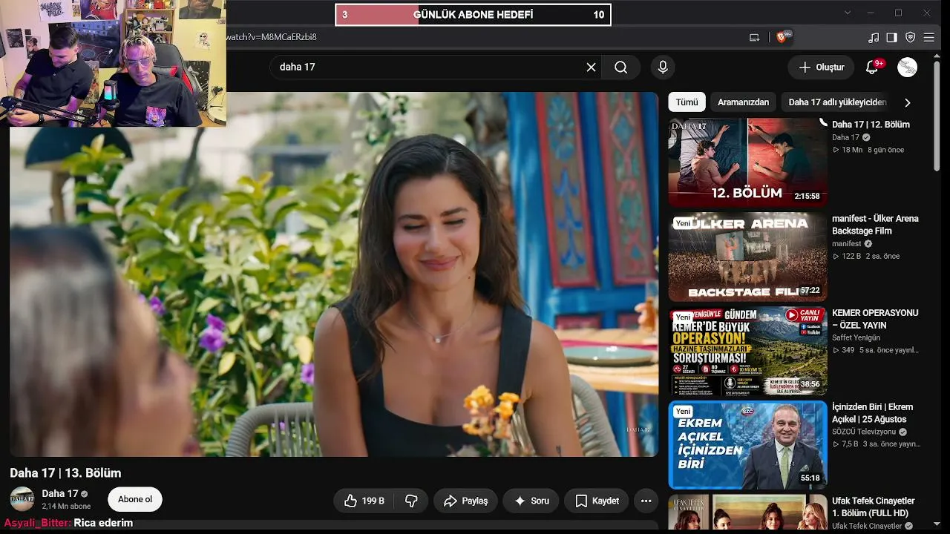This screenshot has height=534, width=950.
Task: Share video using Paylaş button
Action: [x=466, y=501]
